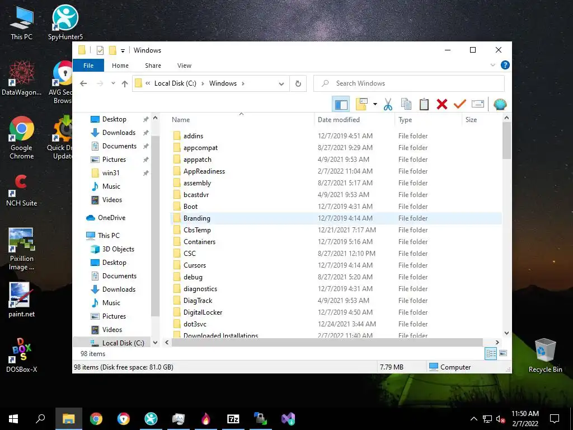
Task: Click the folder options toolbar icon
Action: point(361,105)
